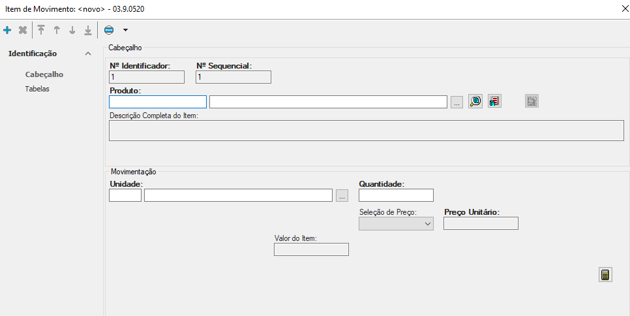Go to next record with down arrow
630x316 pixels.
72,30
